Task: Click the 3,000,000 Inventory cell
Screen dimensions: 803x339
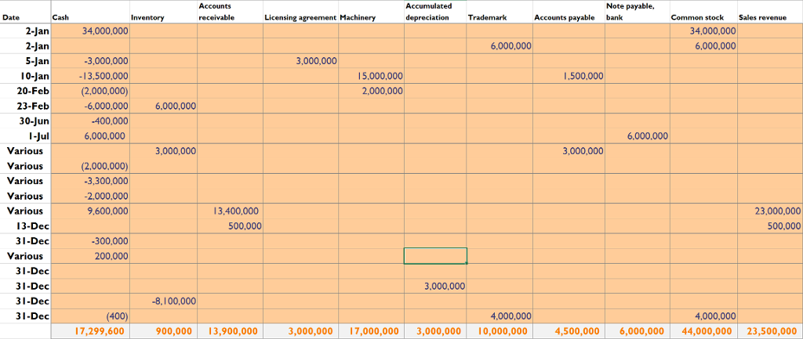Action: [x=163, y=151]
